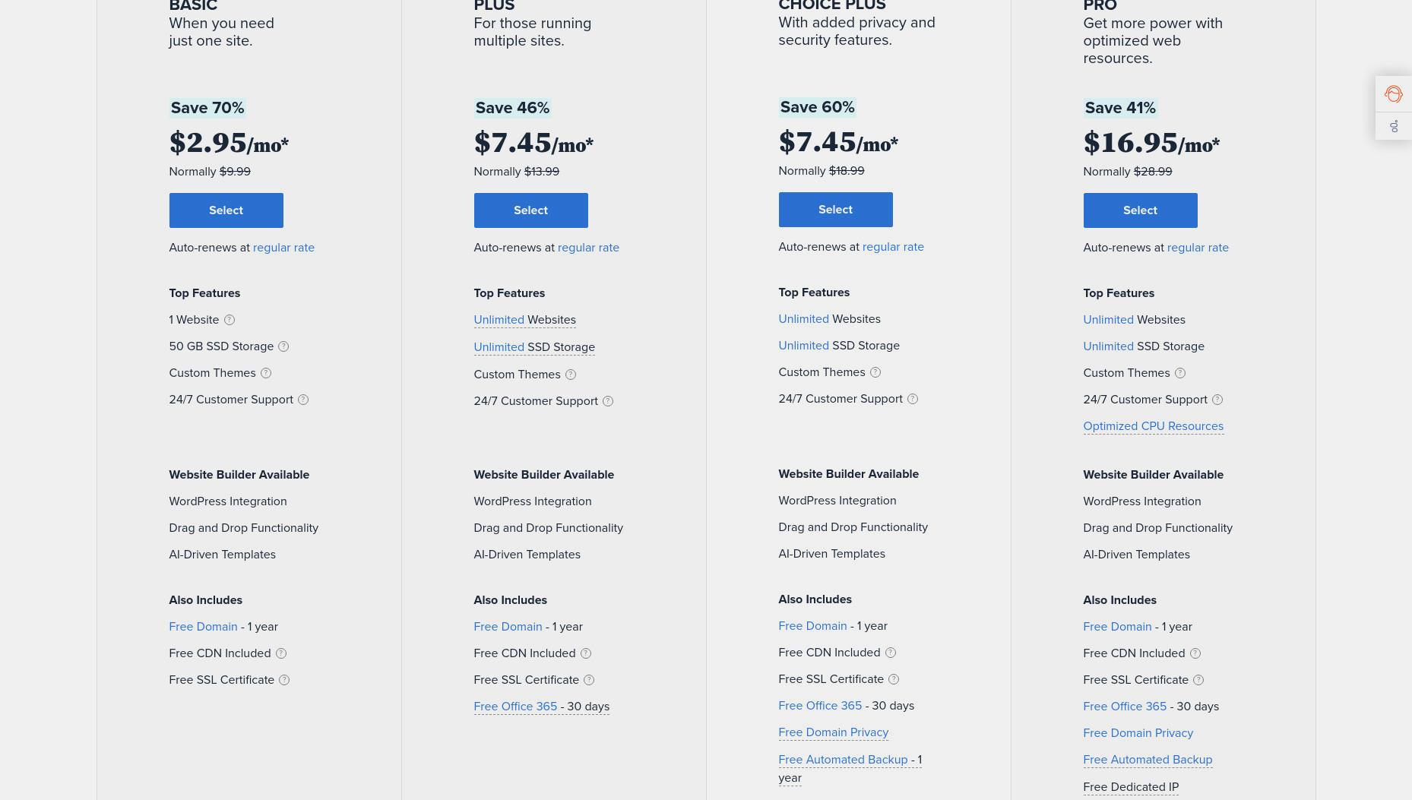Select the Plus plan

tap(530, 210)
